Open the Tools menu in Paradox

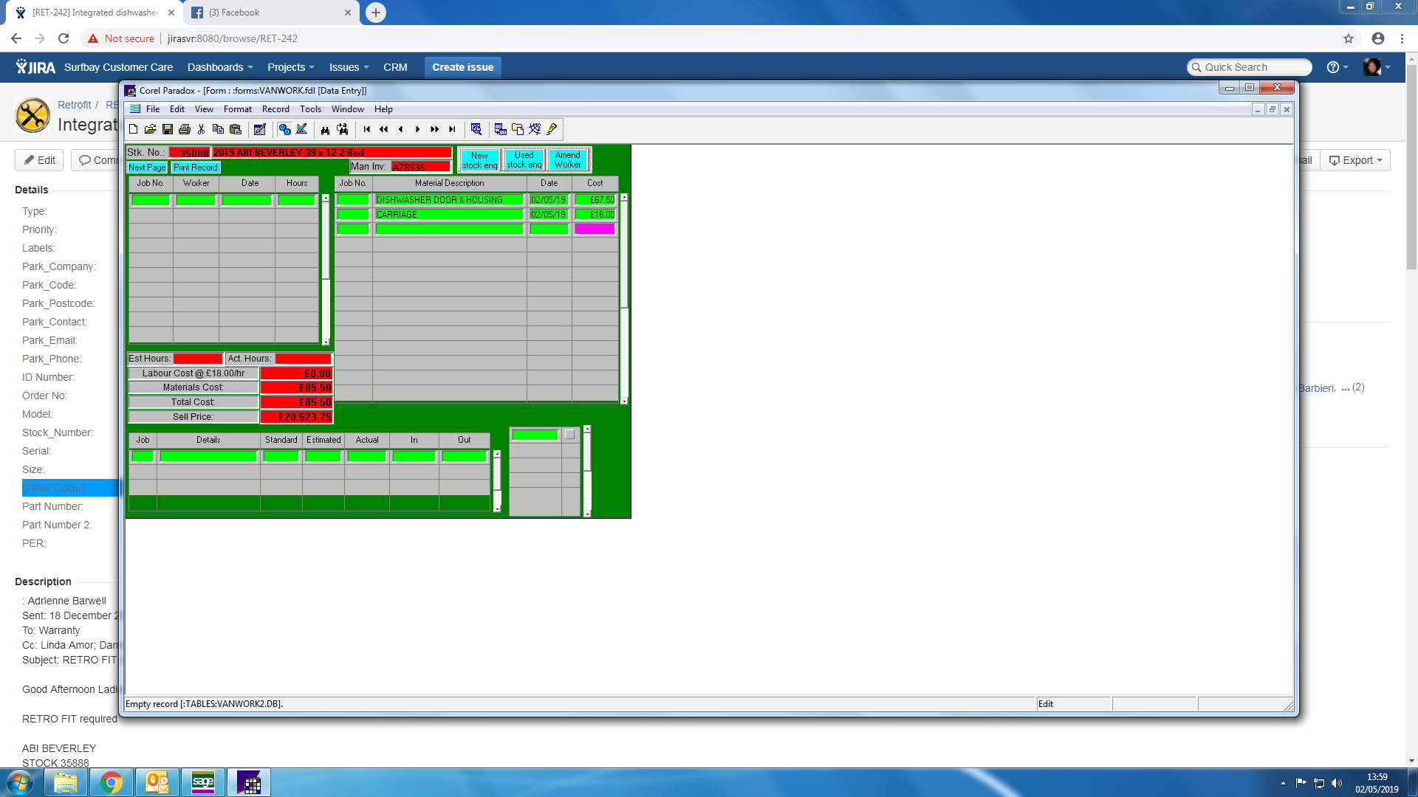pos(310,109)
